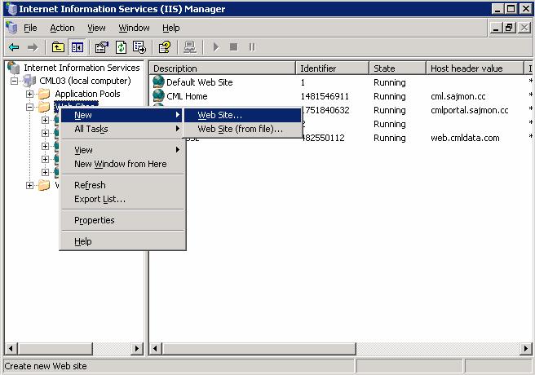The width and height of the screenshot is (535, 375).
Task: Click host header web.cmldata.com
Action: tap(465, 138)
